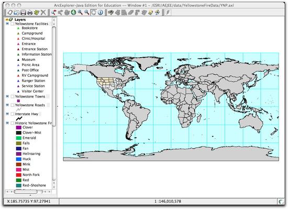The image size is (288, 209).
Task: Collapse the Yellowstone Roads layer legend
Action: click(7, 105)
